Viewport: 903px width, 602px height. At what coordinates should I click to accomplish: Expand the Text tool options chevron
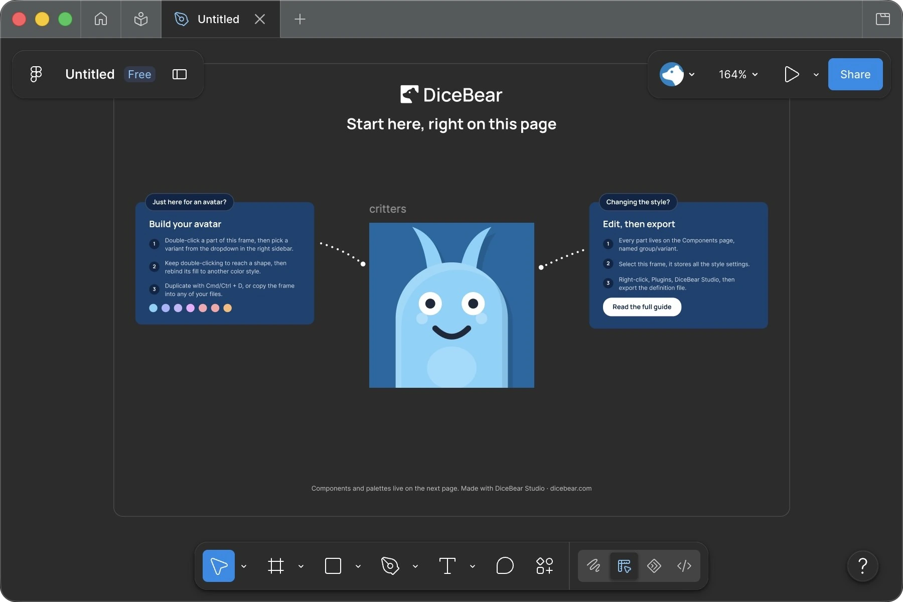pos(473,566)
